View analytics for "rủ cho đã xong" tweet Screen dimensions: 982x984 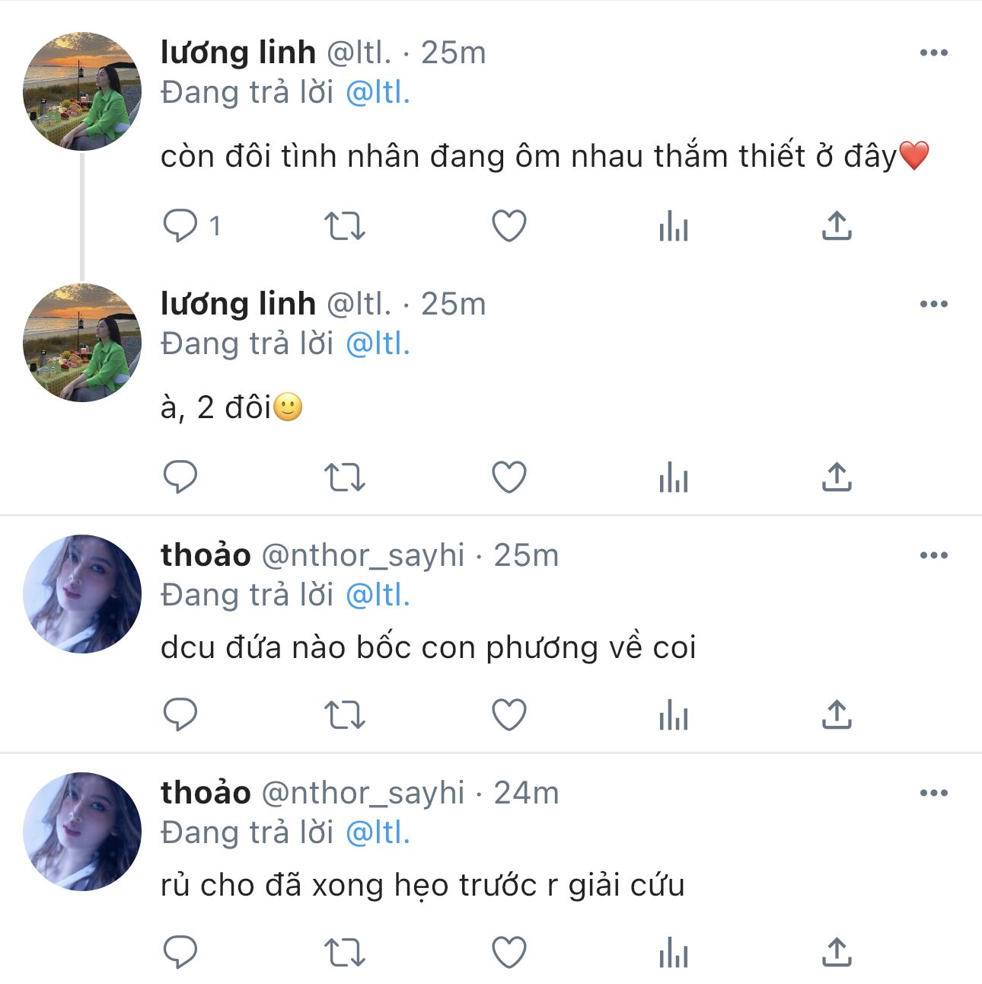click(x=674, y=953)
